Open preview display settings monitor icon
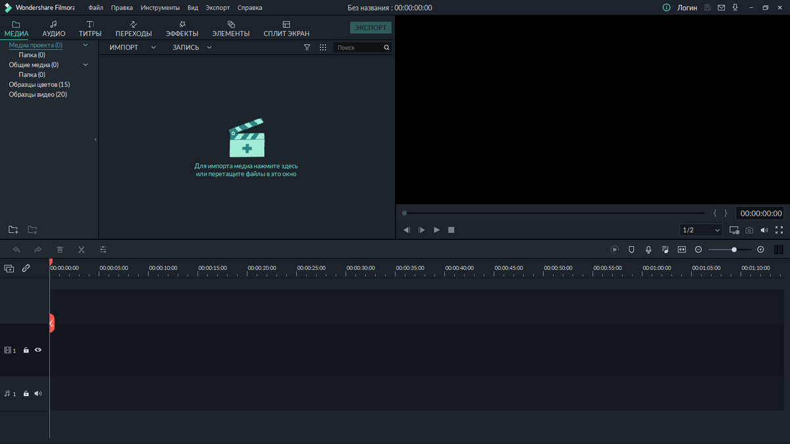The image size is (790, 444). click(734, 230)
